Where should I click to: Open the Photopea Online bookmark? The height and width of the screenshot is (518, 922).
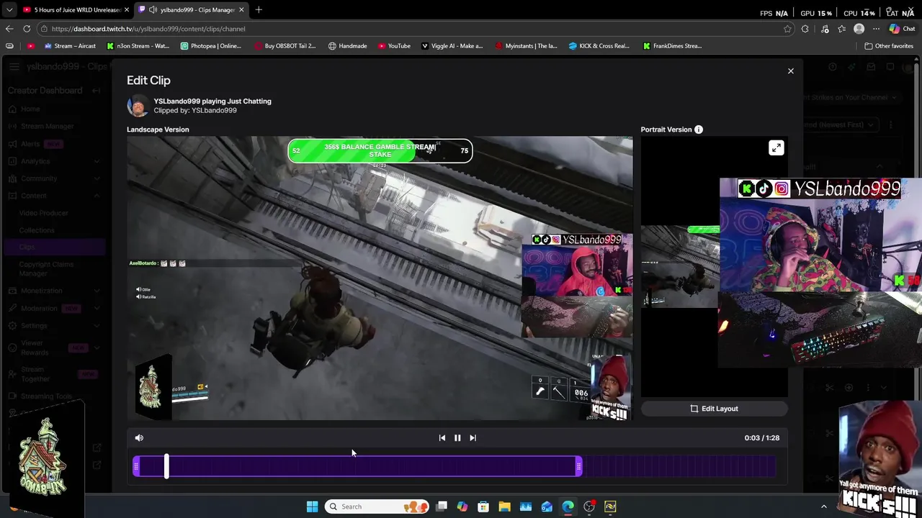click(x=211, y=46)
